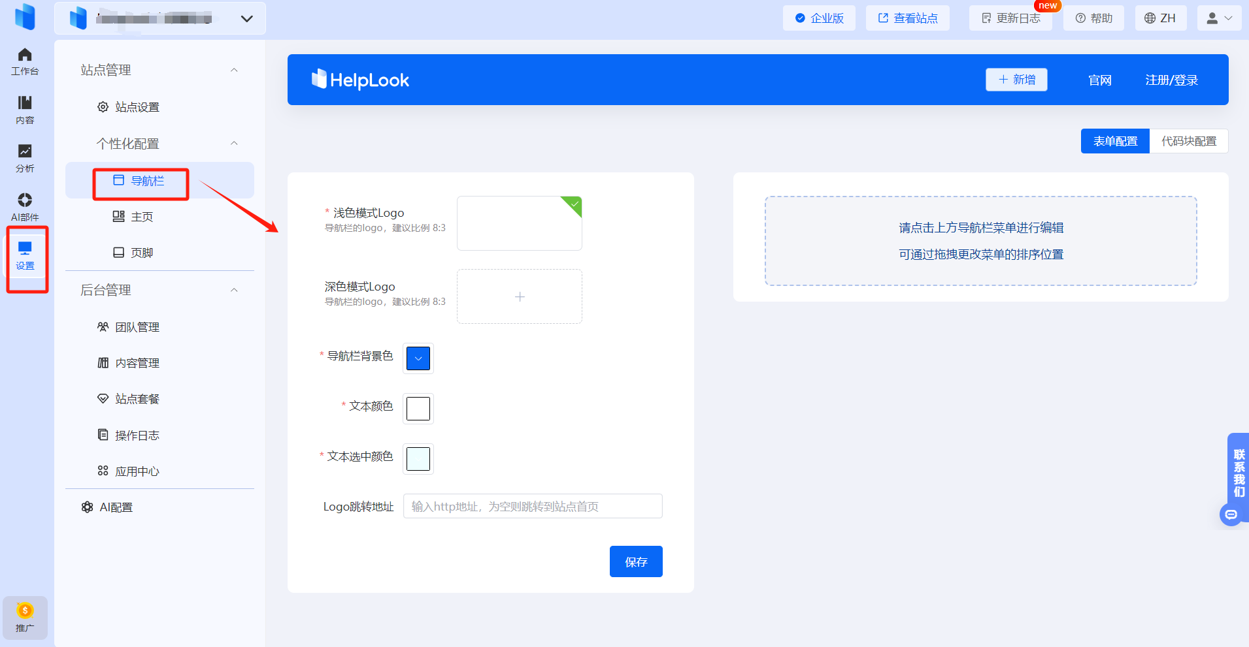Collapse the 个性化配置 group
This screenshot has width=1249, height=647.
coord(234,144)
